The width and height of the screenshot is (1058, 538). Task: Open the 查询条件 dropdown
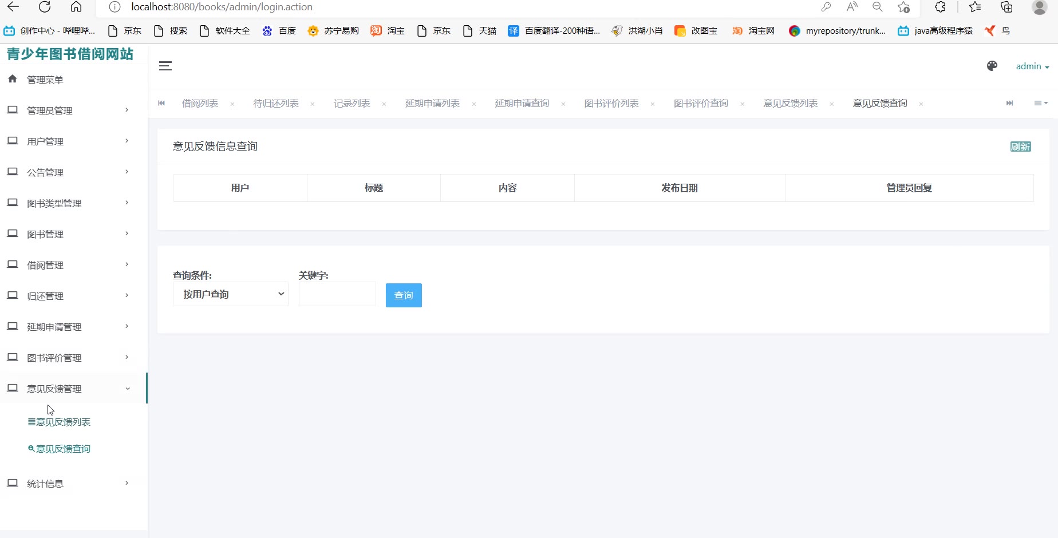tap(231, 294)
